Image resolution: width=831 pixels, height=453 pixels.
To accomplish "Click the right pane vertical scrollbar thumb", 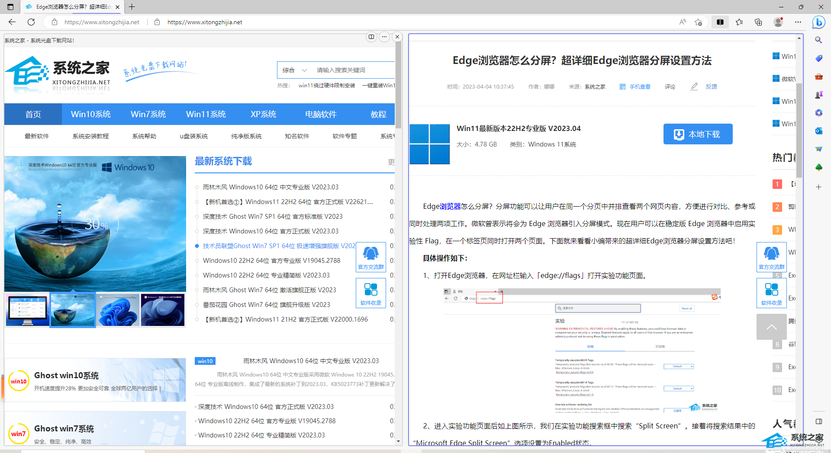I will coord(799,130).
